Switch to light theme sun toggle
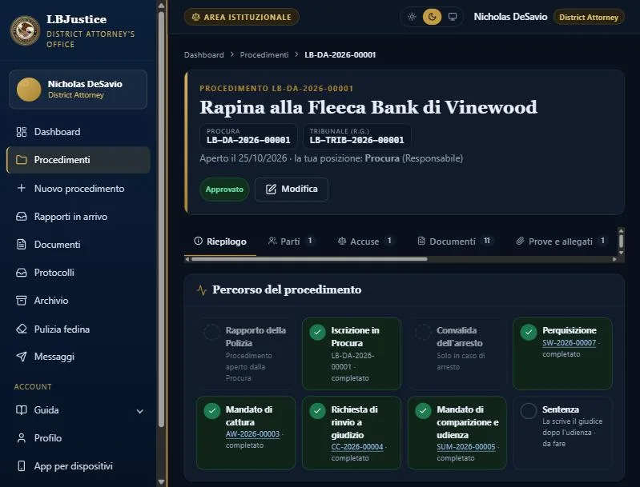 (412, 17)
